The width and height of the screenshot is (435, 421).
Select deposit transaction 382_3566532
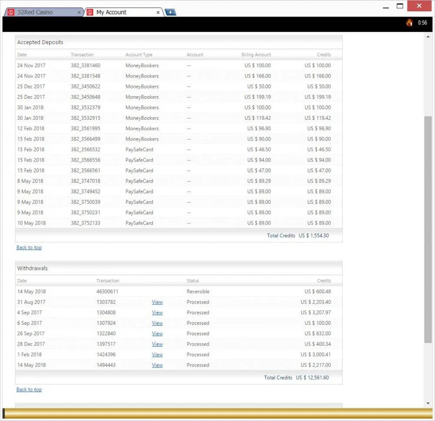tap(85, 150)
